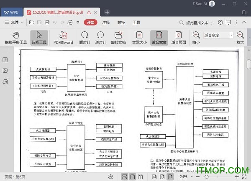Image resolution: width=251 pixels, height=181 pixels.
Task: Expand the quick access toolbar dropdown
Action: 78,23
